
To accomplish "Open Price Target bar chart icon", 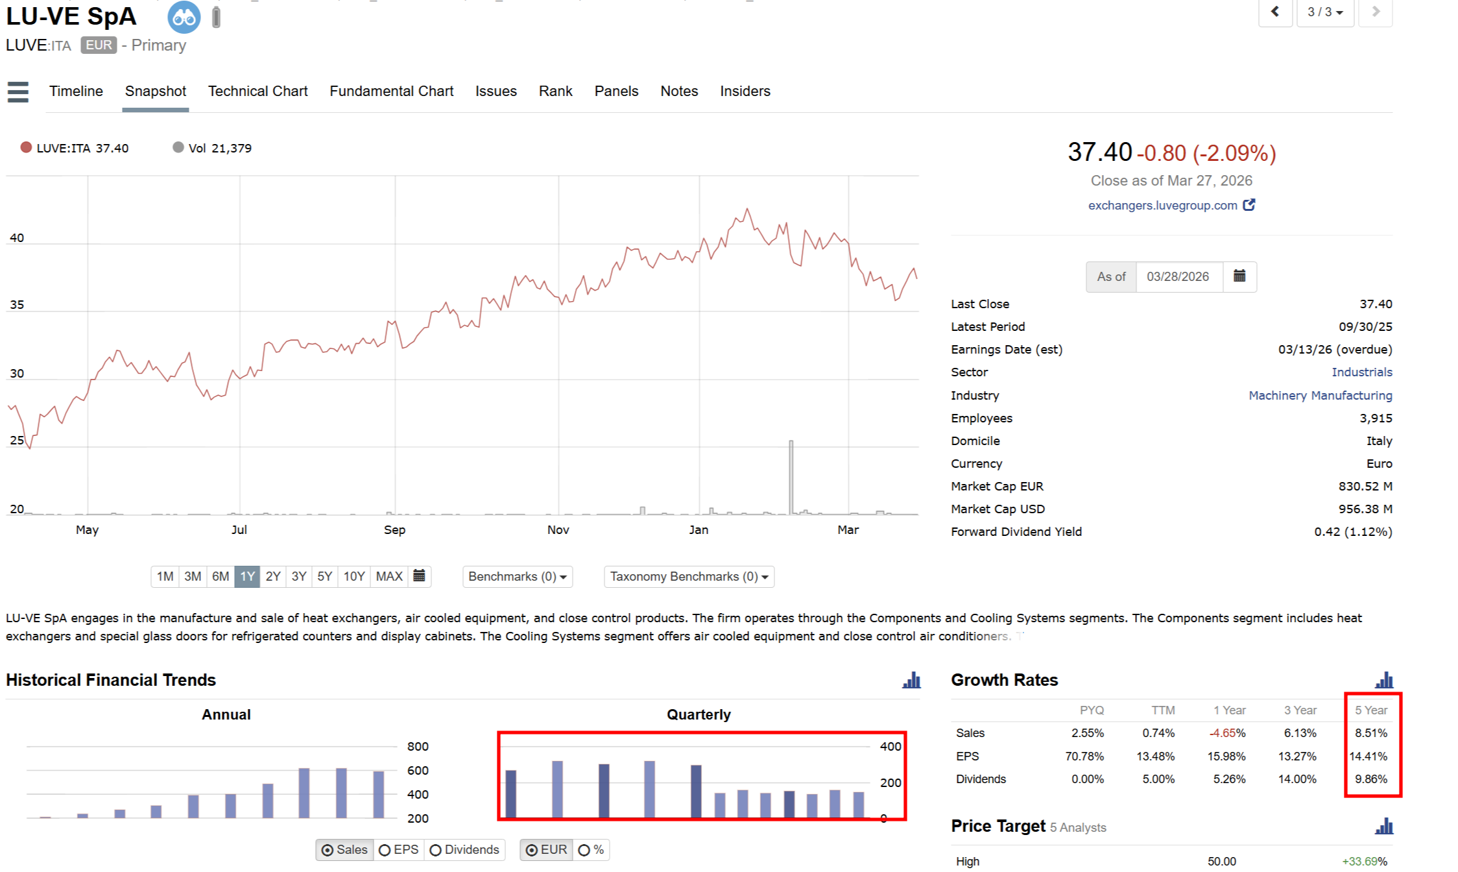I will pos(1383,827).
